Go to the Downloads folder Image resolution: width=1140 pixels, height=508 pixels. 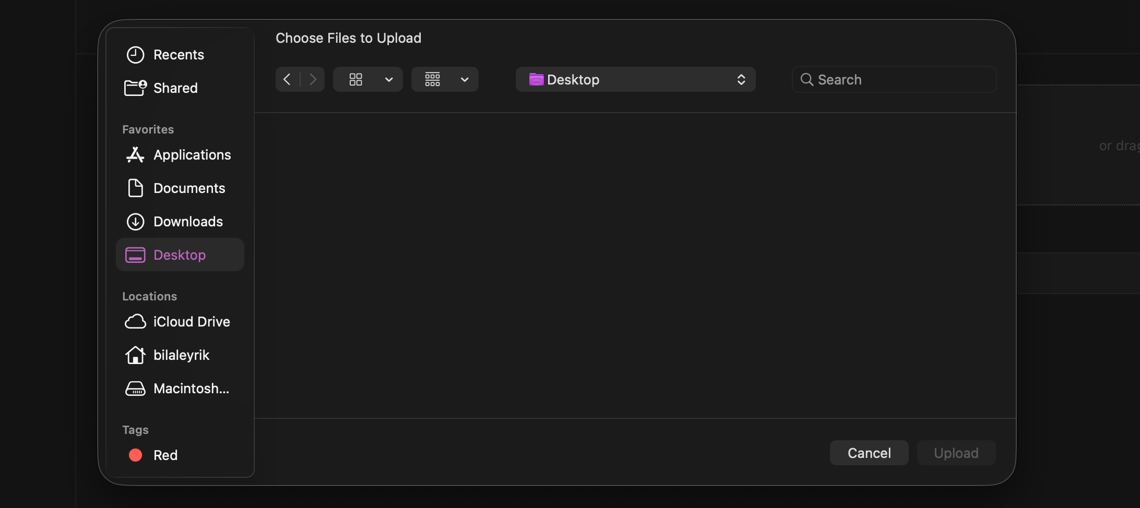pyautogui.click(x=180, y=222)
